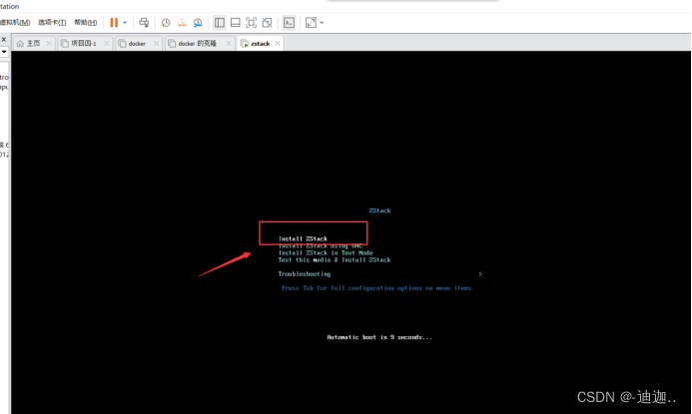Take a snapshot of the virtual machine
Screen dimensions: 692x414
tap(166, 23)
